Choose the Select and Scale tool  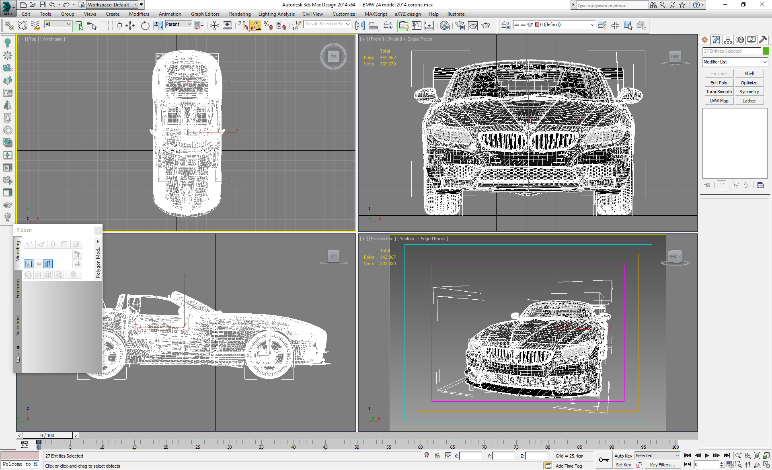point(158,26)
